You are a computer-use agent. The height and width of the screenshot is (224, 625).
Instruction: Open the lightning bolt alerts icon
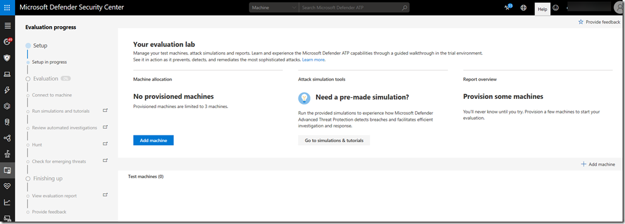click(7, 90)
